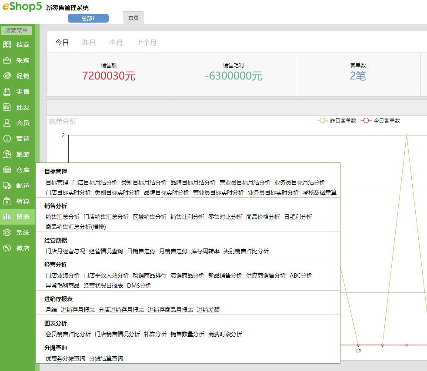Open 门店月经营总况 menu item
The width and height of the screenshot is (427, 371).
click(x=65, y=251)
